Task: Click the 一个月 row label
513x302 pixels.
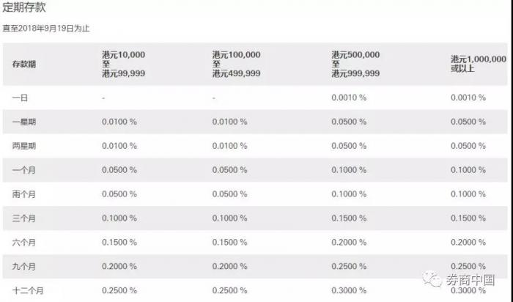Action: click(x=23, y=170)
